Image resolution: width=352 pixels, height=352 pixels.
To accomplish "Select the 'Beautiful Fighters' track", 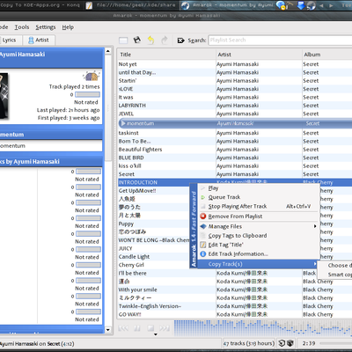I will click(235, 150).
